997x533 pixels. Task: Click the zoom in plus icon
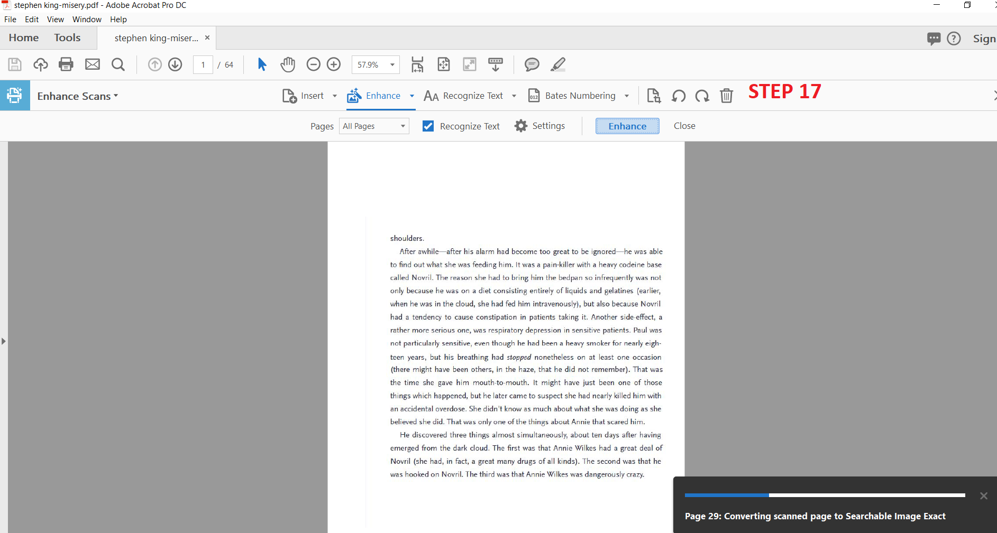coord(334,64)
